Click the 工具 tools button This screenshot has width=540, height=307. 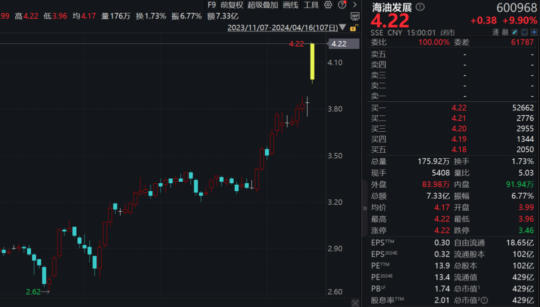coord(311,5)
